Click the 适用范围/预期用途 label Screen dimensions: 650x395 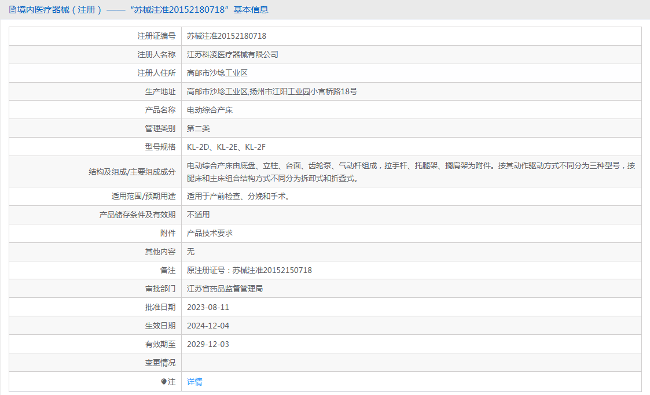tap(144, 196)
